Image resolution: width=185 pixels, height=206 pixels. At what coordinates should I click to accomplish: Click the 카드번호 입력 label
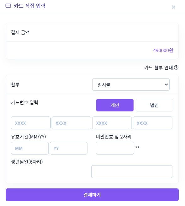[x=25, y=102]
